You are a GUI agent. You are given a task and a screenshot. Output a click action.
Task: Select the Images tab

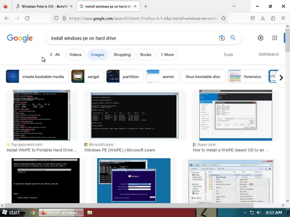(x=97, y=55)
